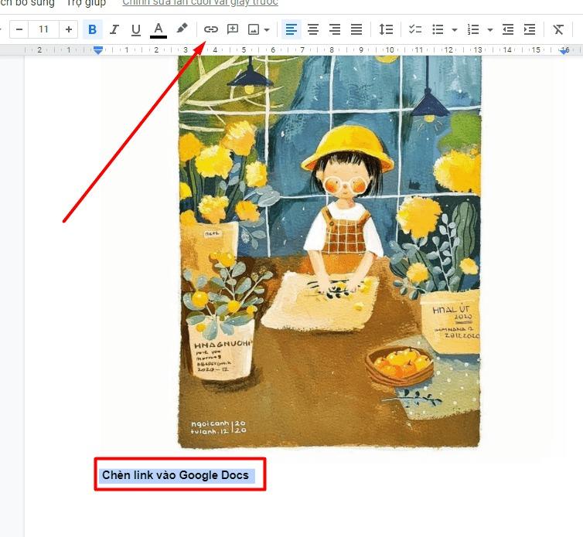Image resolution: width=583 pixels, height=537 pixels.
Task: Click the left indent marker on ruler
Action: click(98, 50)
